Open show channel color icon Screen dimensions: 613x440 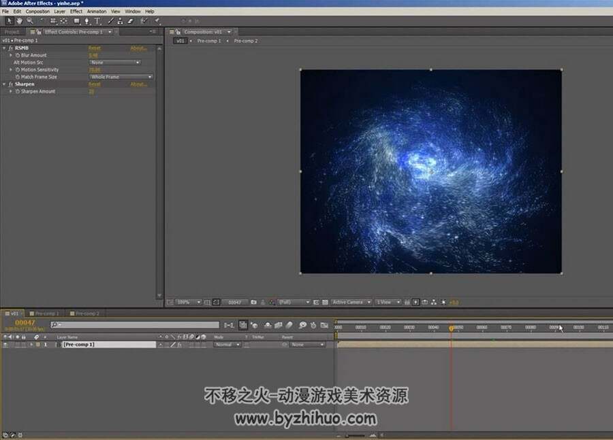[x=272, y=302]
